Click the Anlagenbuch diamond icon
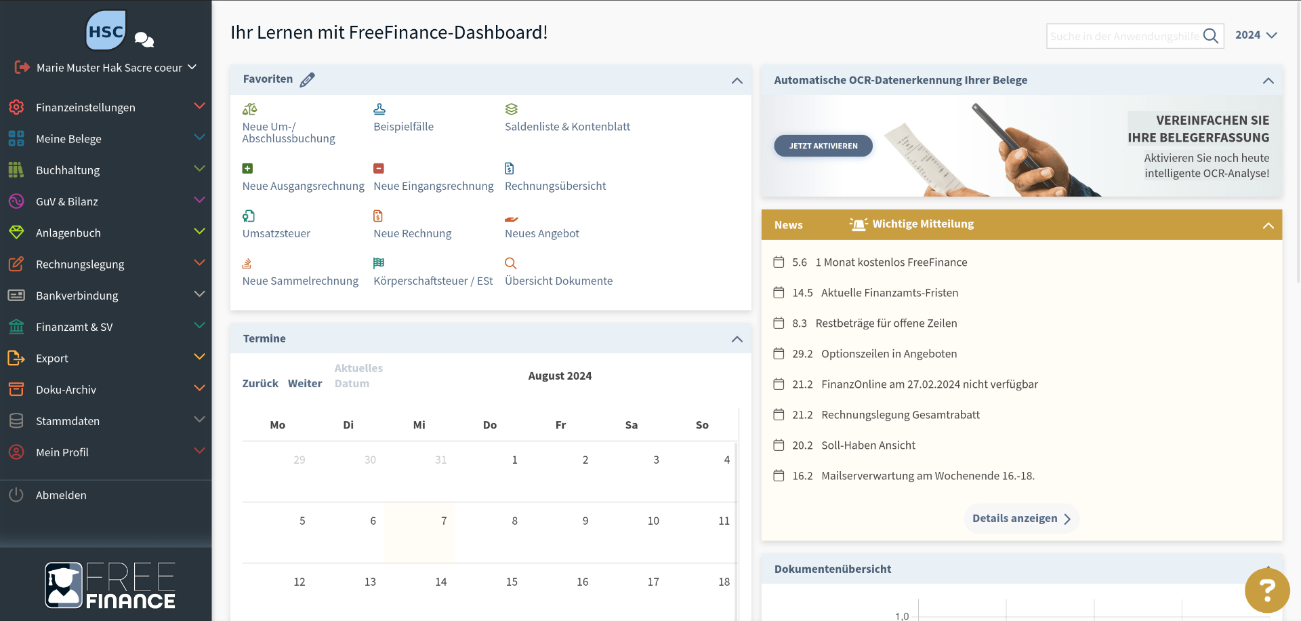 [16, 233]
